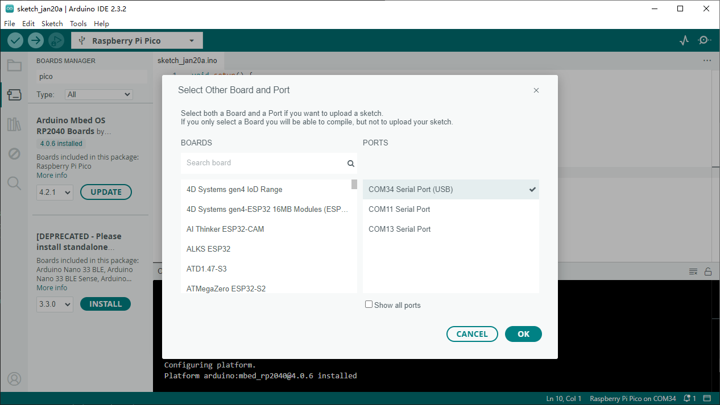
Task: Open the 3.3.0 version dropdown
Action: pyautogui.click(x=55, y=304)
